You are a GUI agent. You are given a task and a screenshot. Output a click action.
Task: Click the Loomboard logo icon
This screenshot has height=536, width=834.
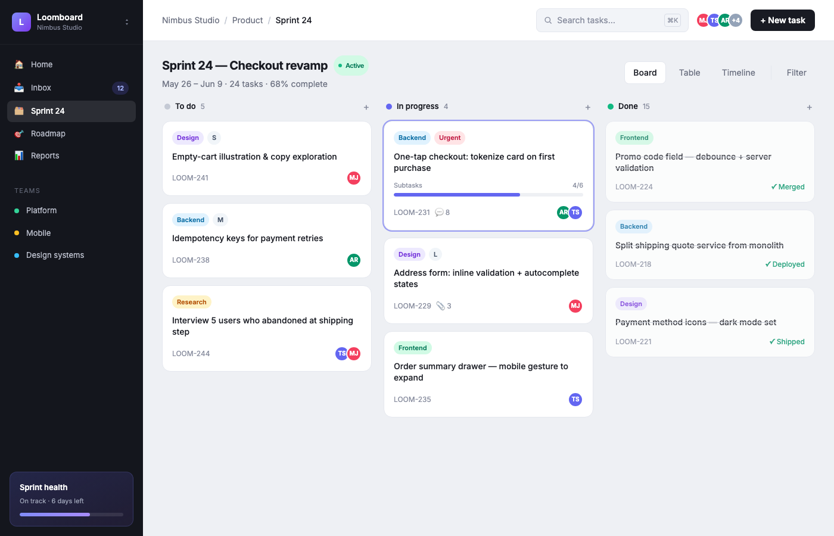(x=21, y=22)
